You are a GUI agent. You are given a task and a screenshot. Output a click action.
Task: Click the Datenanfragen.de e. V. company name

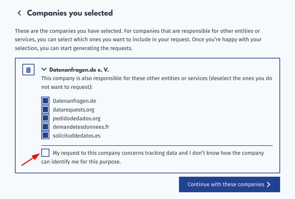pyautogui.click(x=79, y=70)
